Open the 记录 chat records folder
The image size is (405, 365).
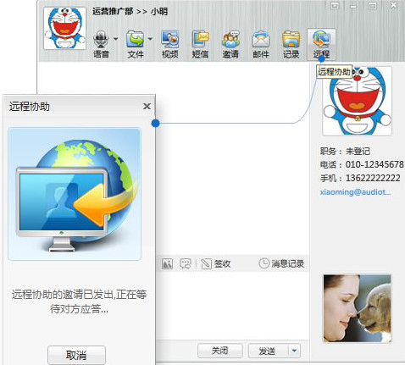pyautogui.click(x=291, y=44)
